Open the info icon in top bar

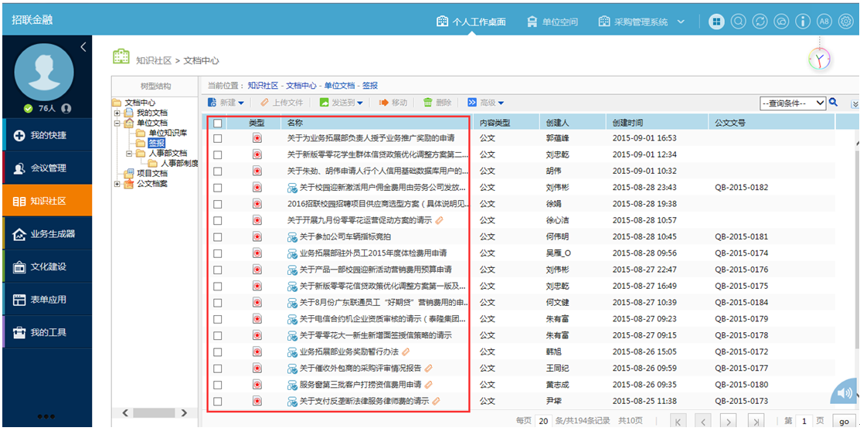tap(803, 22)
